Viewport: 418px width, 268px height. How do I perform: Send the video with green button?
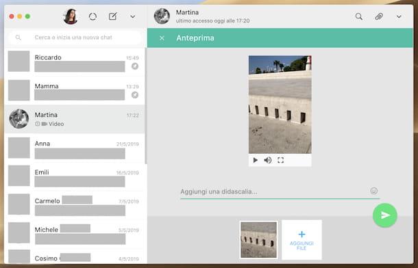[x=384, y=215]
